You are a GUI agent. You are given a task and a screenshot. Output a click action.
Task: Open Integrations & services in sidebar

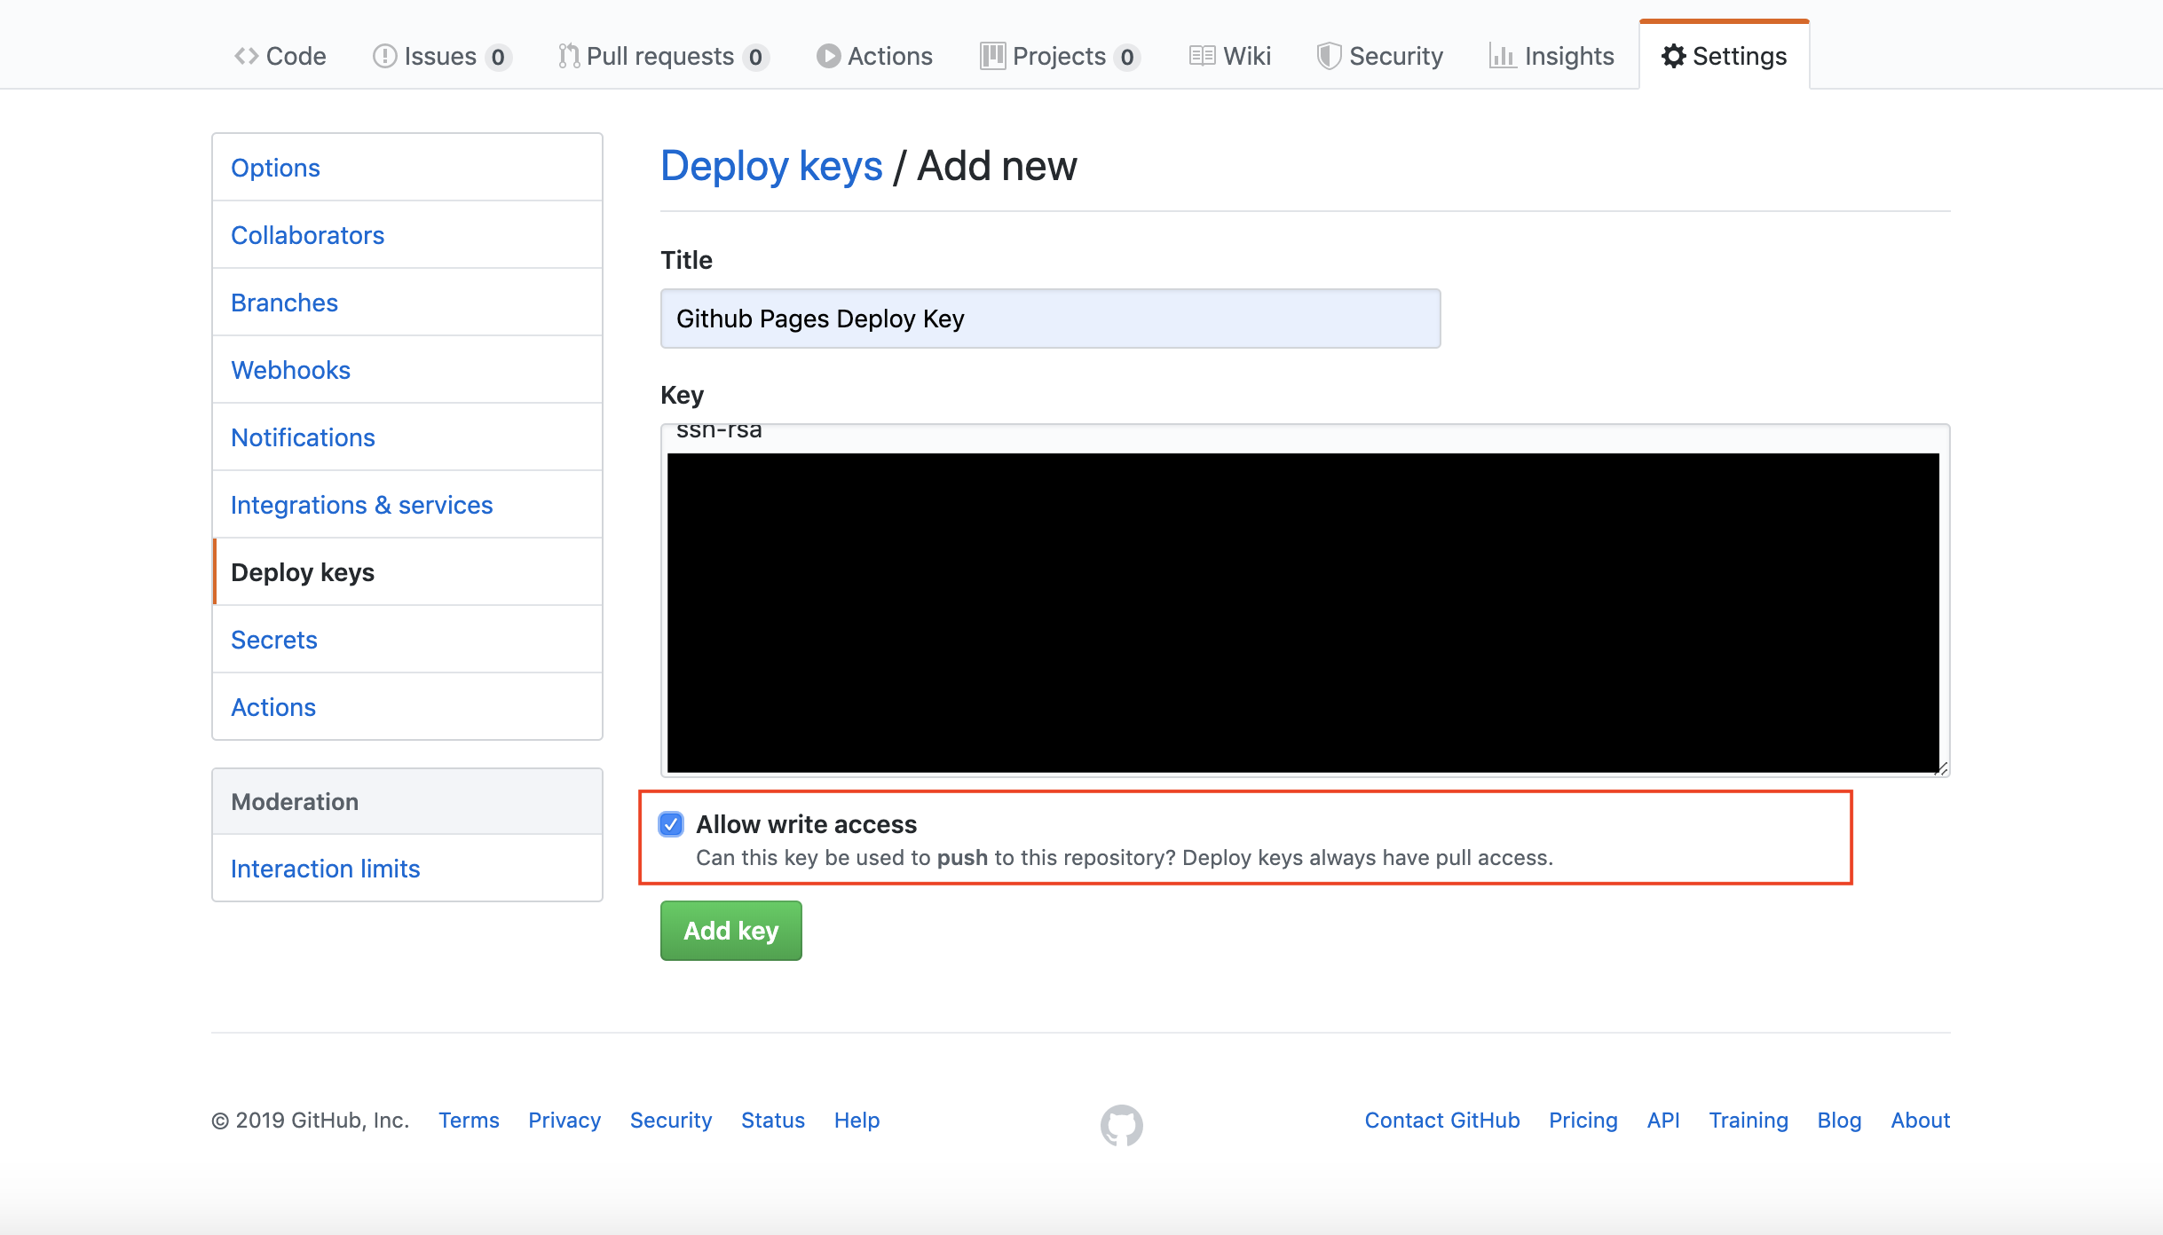click(x=407, y=505)
